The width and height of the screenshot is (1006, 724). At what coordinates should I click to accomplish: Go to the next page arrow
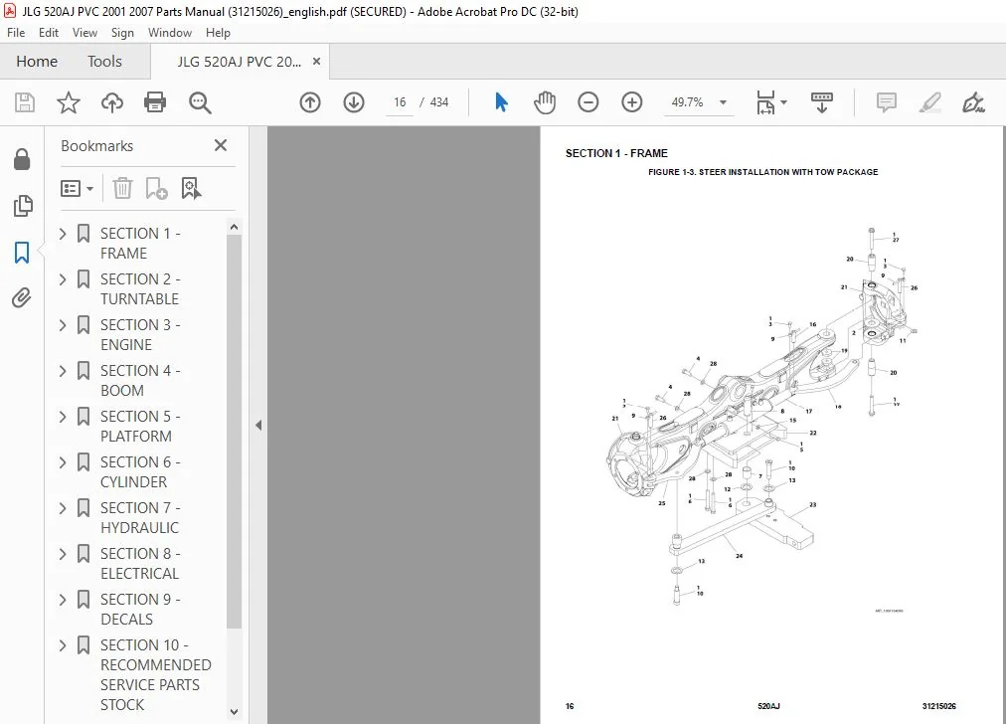[354, 102]
